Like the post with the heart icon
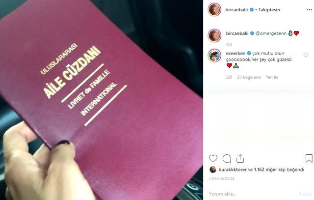This screenshot has width=314, height=200. tap(213, 158)
